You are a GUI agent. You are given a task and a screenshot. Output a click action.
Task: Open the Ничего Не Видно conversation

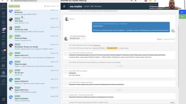tap(34, 38)
